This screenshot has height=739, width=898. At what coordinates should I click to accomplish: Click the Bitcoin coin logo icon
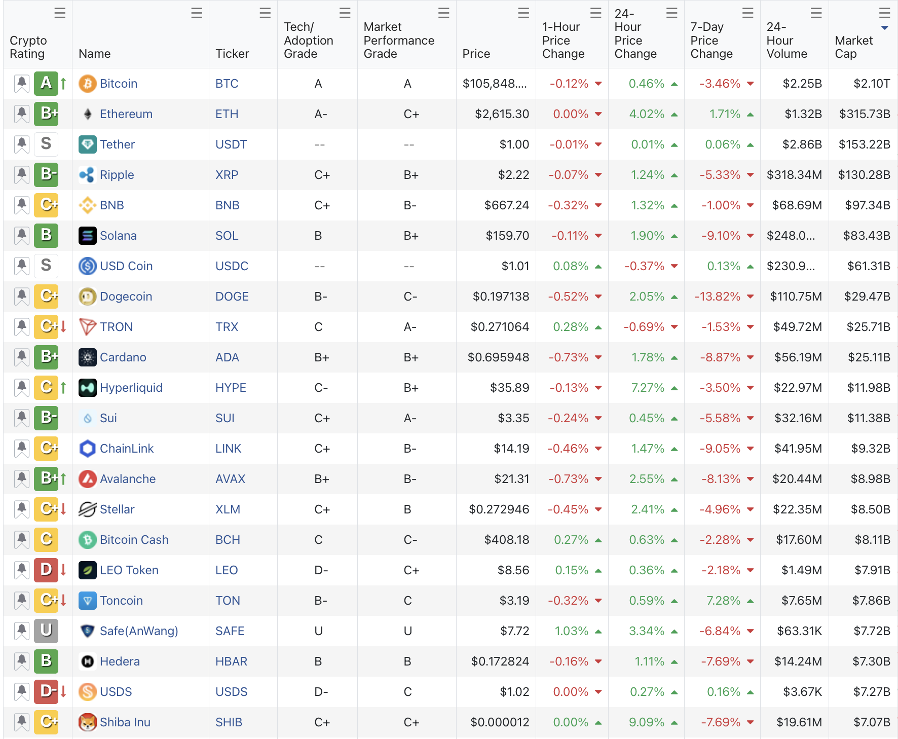[88, 84]
